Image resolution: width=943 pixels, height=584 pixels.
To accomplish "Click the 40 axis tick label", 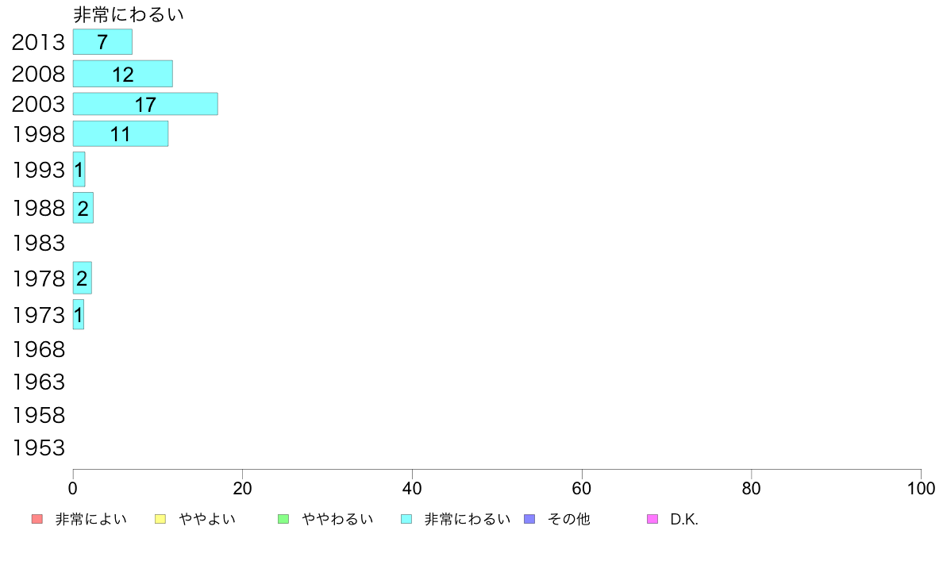I will (412, 488).
